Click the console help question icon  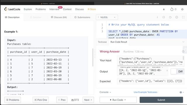tap(181, 92)
